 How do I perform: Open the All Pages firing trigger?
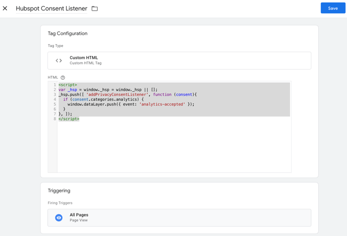pos(179,218)
